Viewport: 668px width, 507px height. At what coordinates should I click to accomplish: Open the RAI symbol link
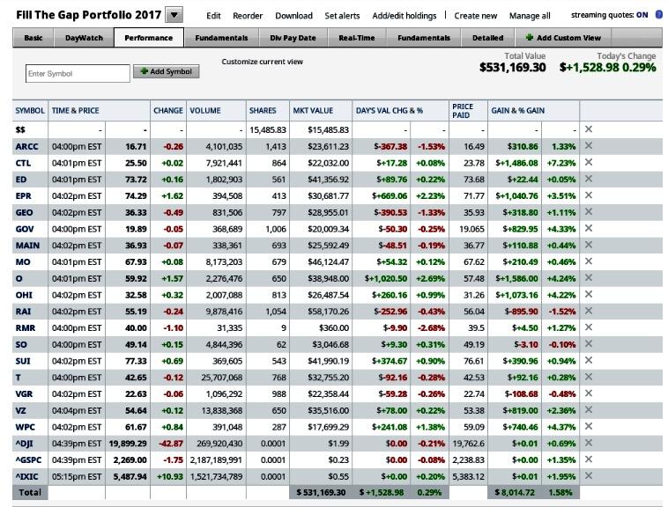23,312
